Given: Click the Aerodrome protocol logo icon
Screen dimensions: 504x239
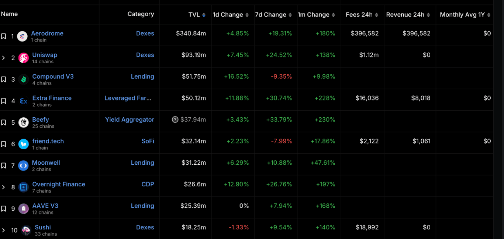Looking at the screenshot, I should tap(22, 36).
